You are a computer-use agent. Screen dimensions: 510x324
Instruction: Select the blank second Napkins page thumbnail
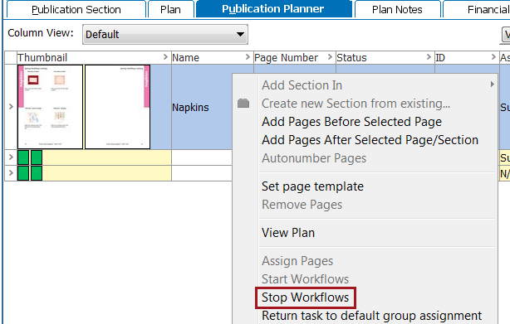[x=117, y=107]
